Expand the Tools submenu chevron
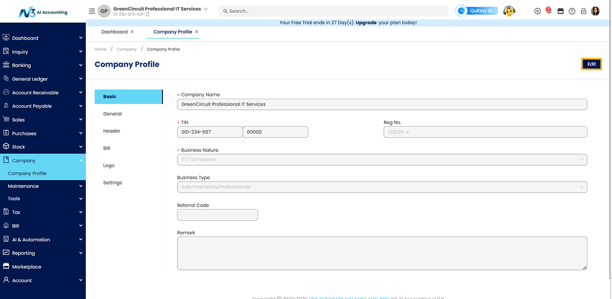 [81, 199]
